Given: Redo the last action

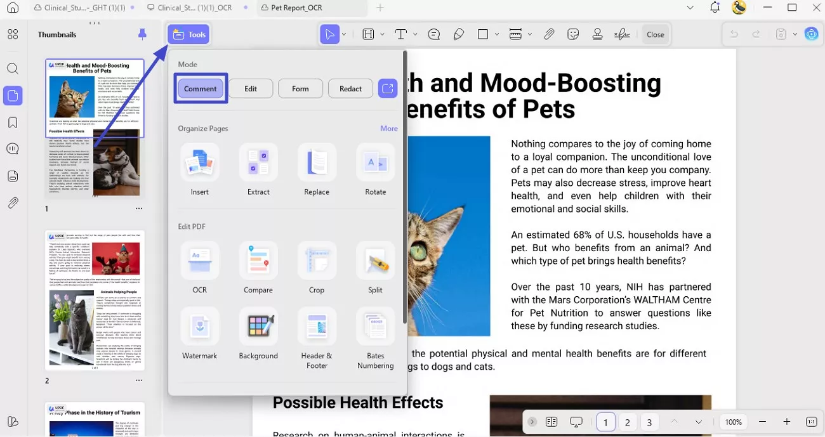Looking at the screenshot, I should coord(756,34).
